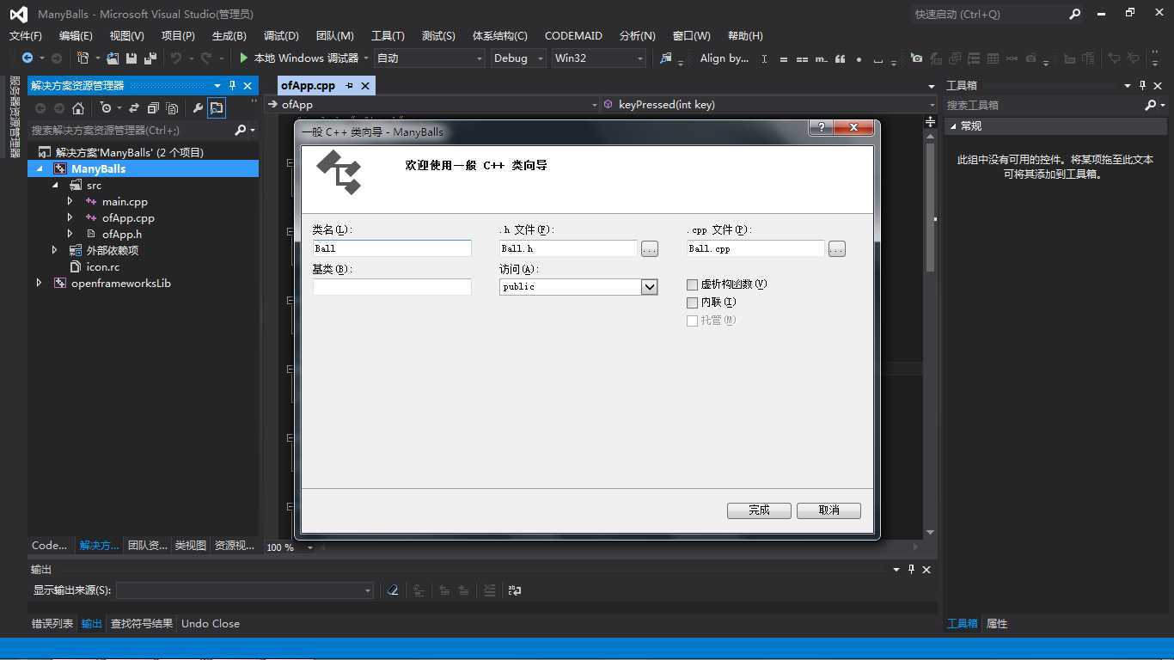
Task: Click the Toolbox search magnifier icon
Action: click(1151, 105)
